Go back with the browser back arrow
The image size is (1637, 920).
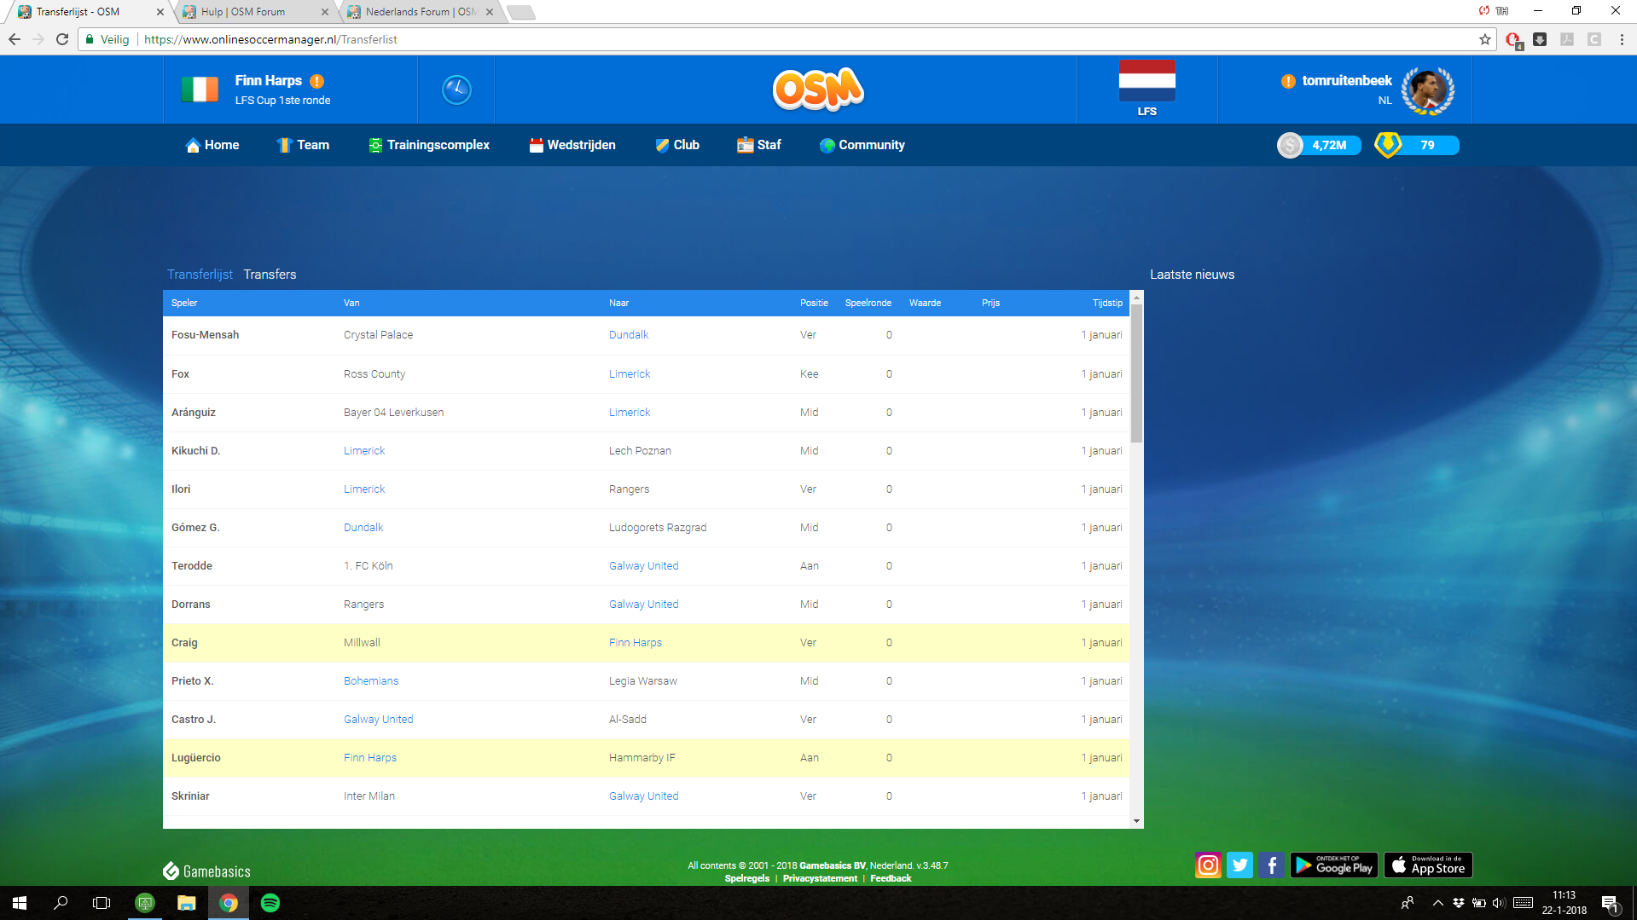(x=15, y=39)
